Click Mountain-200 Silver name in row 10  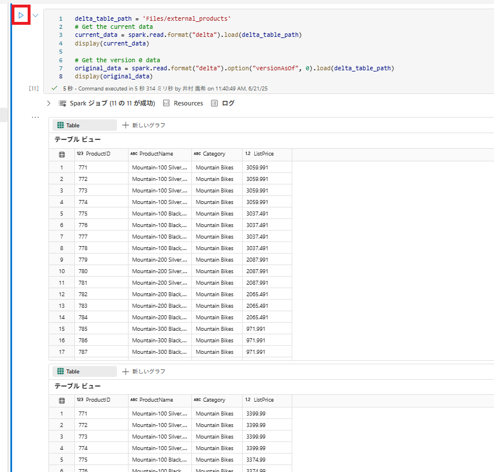coord(160,271)
